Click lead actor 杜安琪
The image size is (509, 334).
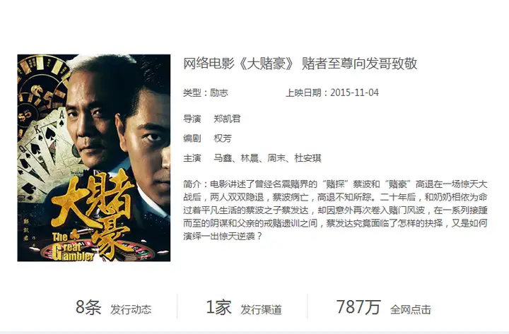pos(308,158)
